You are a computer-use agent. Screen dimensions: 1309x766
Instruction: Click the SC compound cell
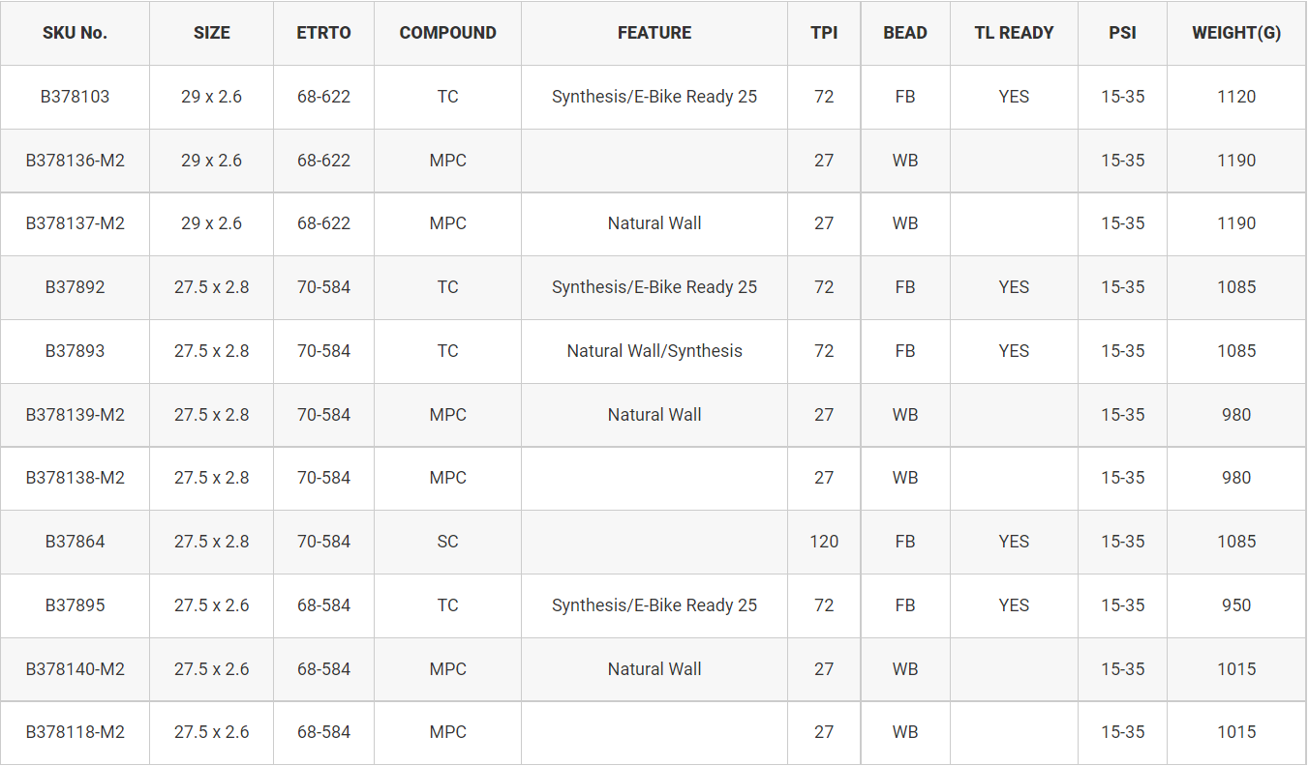coord(447,542)
